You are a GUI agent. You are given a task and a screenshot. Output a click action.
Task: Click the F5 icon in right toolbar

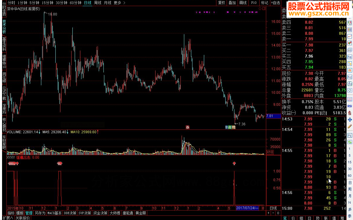tap(350, 136)
